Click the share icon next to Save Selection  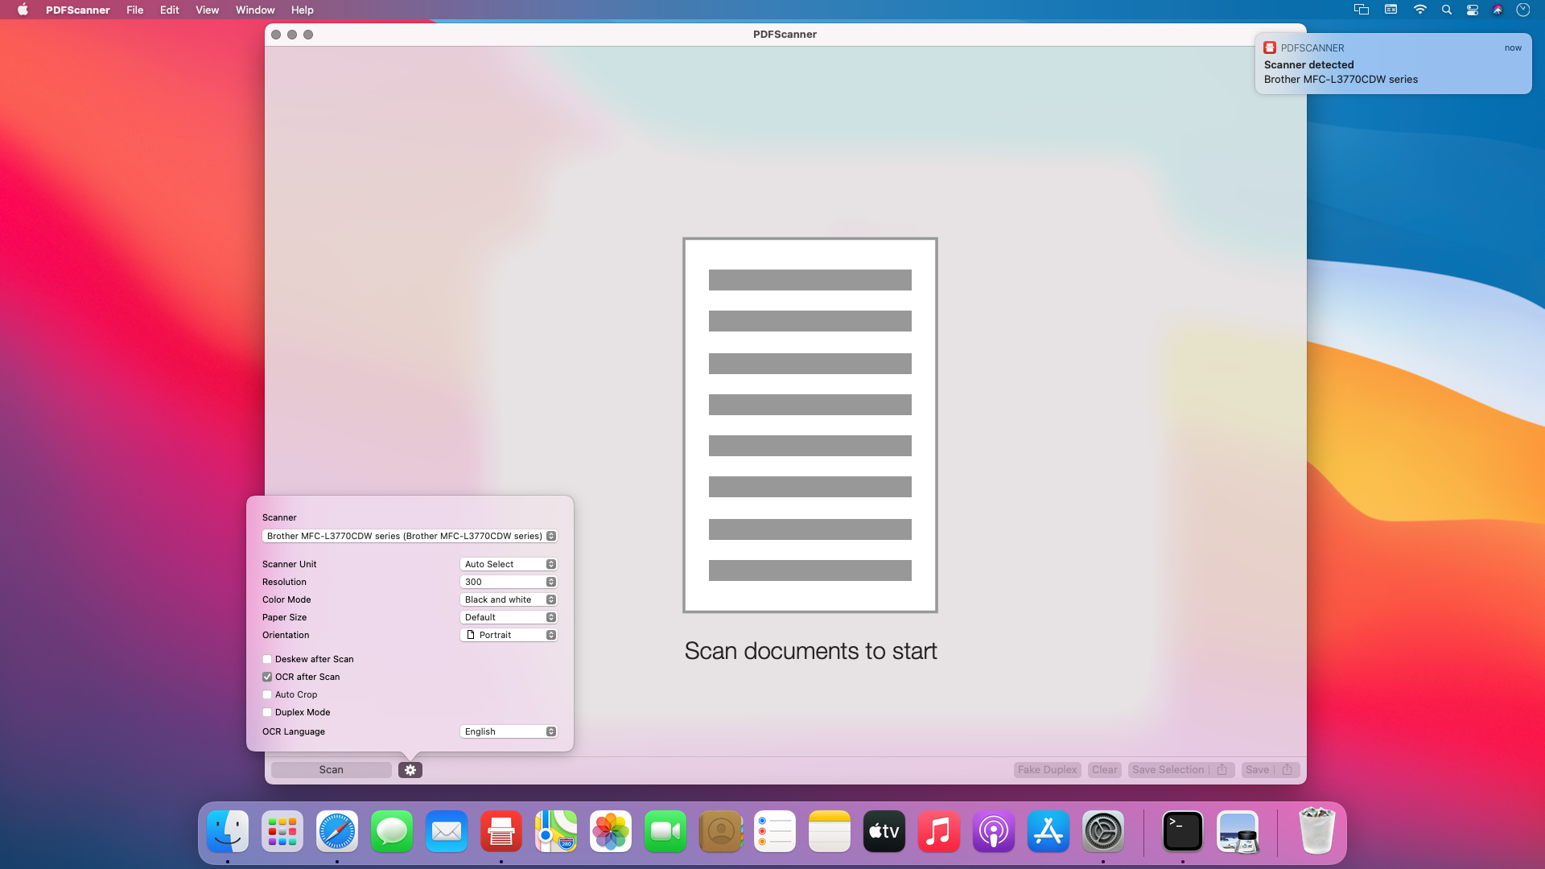[x=1222, y=770]
